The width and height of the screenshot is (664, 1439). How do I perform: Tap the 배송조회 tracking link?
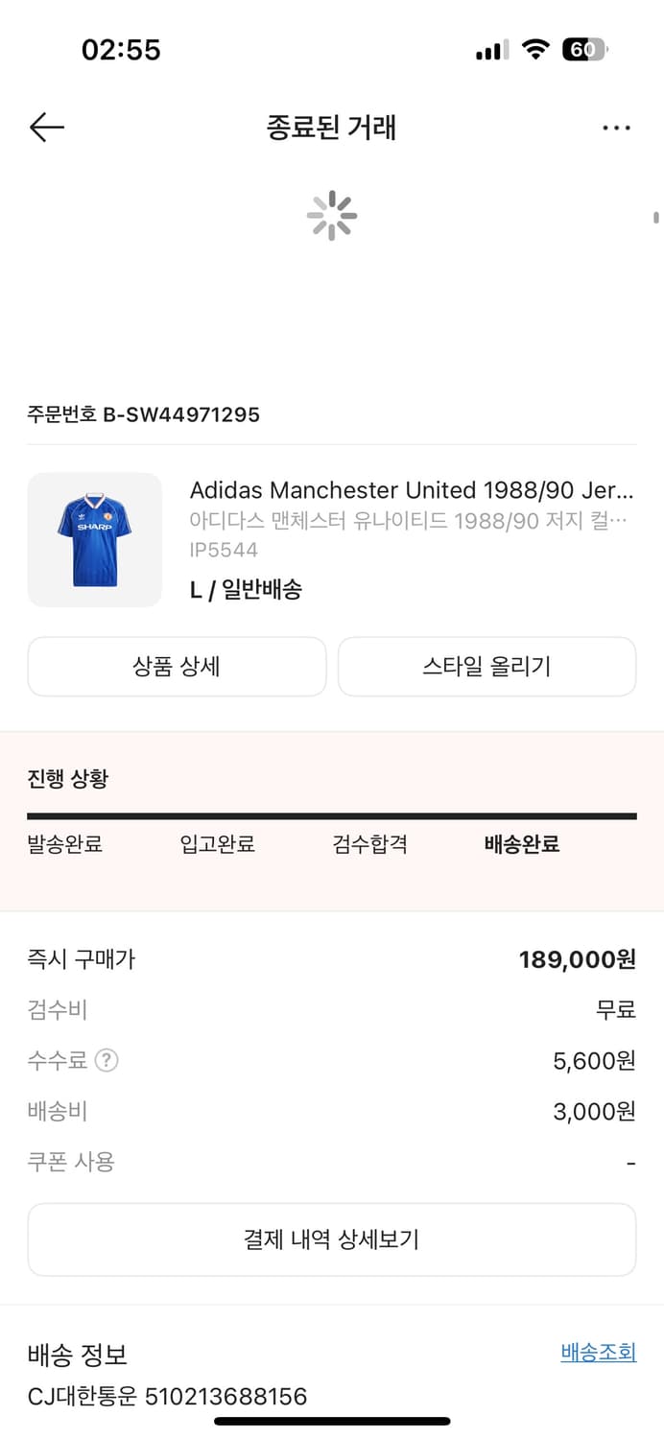pyautogui.click(x=598, y=1353)
